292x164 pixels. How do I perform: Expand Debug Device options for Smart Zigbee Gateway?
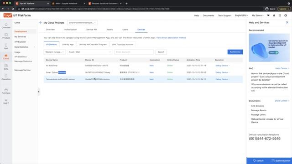click(x=229, y=72)
